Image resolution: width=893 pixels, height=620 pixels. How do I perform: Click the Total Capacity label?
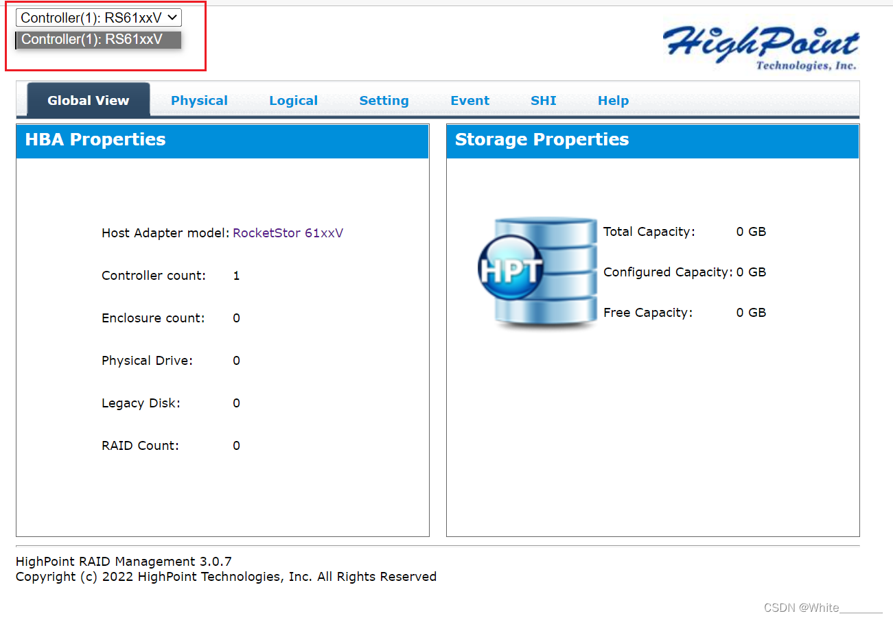coord(649,232)
